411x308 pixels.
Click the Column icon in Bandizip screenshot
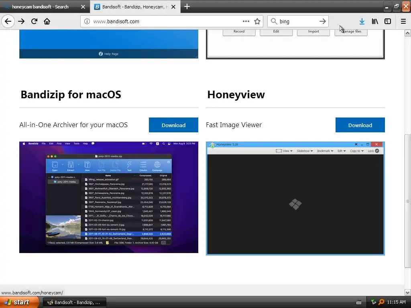[143, 166]
